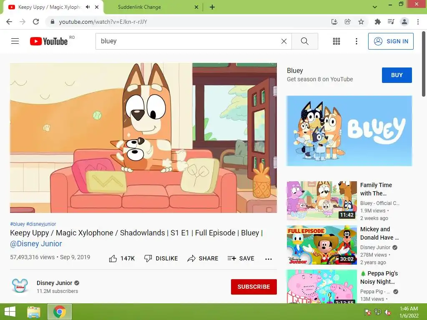The width and height of the screenshot is (427, 320).
Task: Click the magnifier search button
Action: click(x=305, y=41)
